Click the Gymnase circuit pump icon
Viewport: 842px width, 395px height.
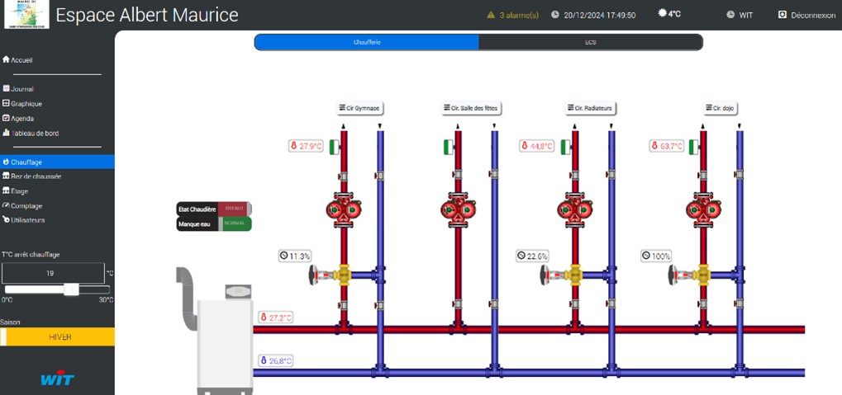344,209
